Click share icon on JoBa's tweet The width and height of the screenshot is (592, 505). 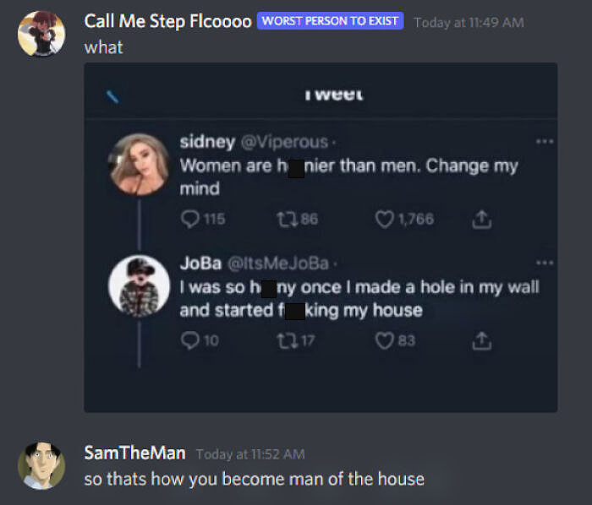click(x=481, y=340)
